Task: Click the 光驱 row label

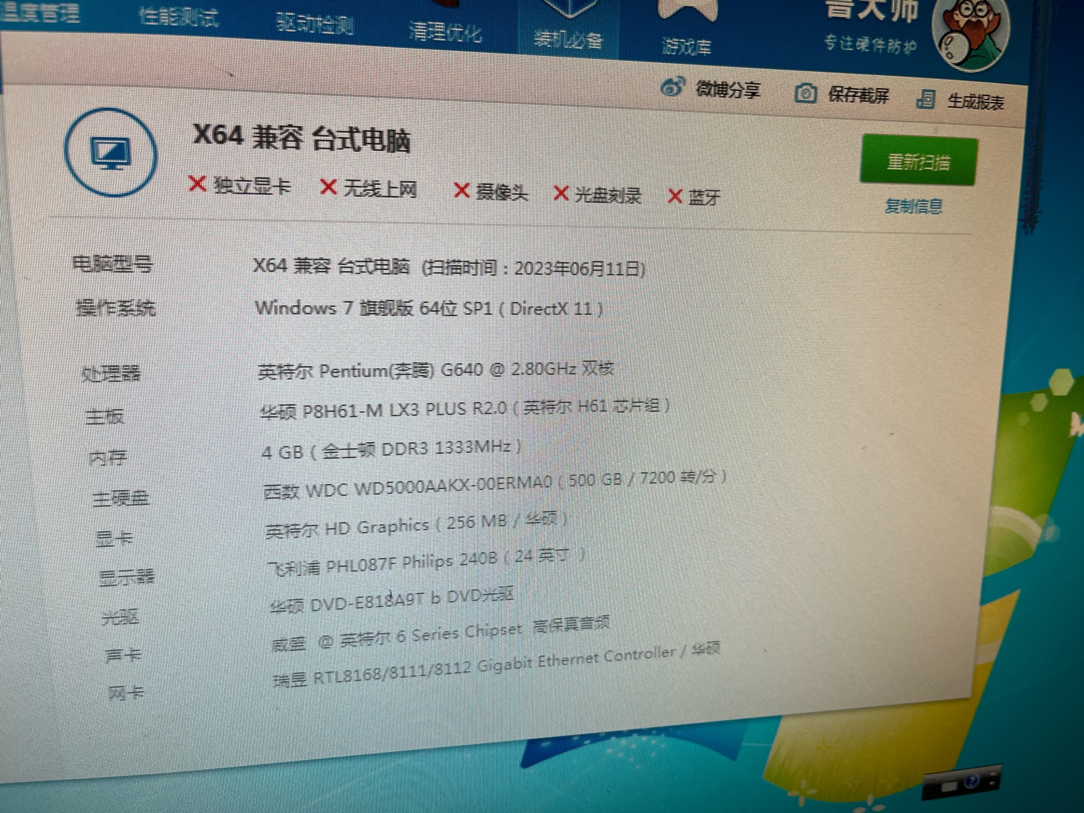Action: click(120, 617)
